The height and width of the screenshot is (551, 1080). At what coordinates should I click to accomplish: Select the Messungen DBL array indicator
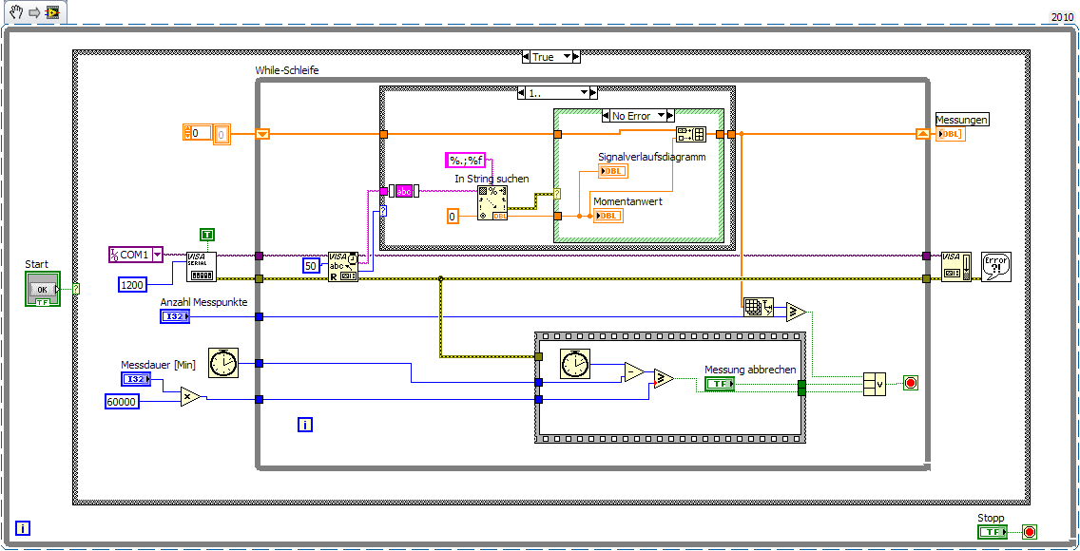click(x=952, y=133)
